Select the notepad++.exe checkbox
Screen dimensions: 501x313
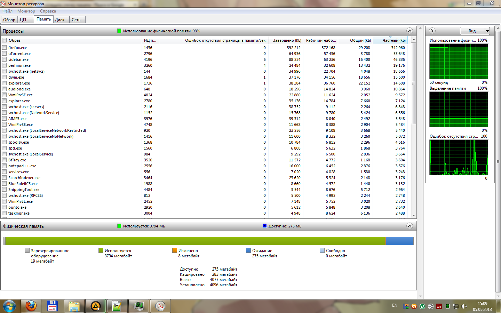5,166
